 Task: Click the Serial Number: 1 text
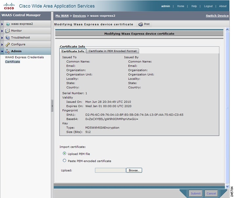pos(74,93)
